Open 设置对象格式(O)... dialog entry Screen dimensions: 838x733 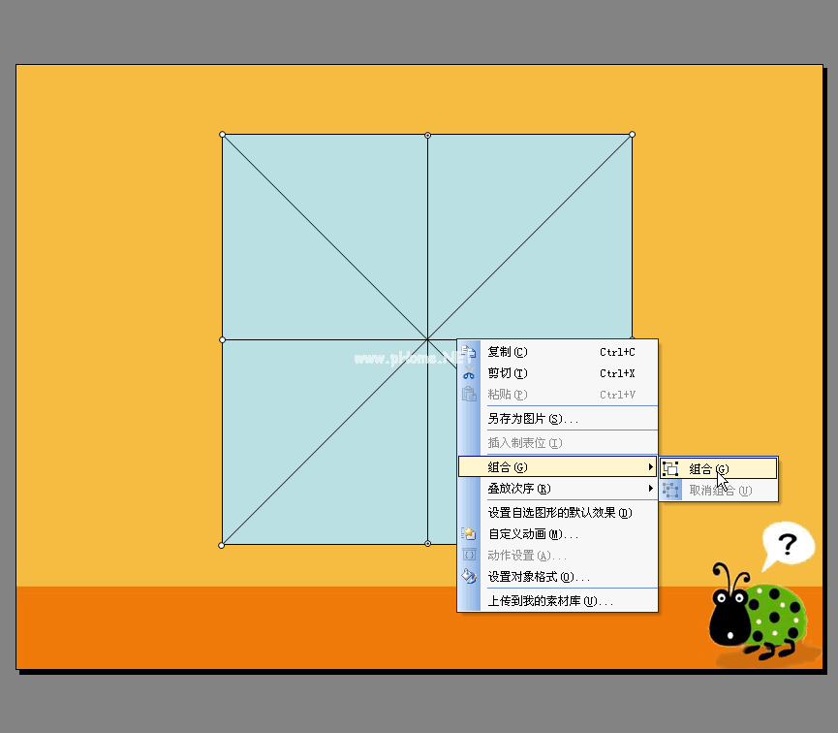(558, 577)
